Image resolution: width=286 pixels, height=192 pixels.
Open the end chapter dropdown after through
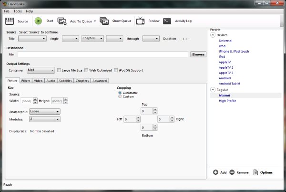(x=151, y=39)
